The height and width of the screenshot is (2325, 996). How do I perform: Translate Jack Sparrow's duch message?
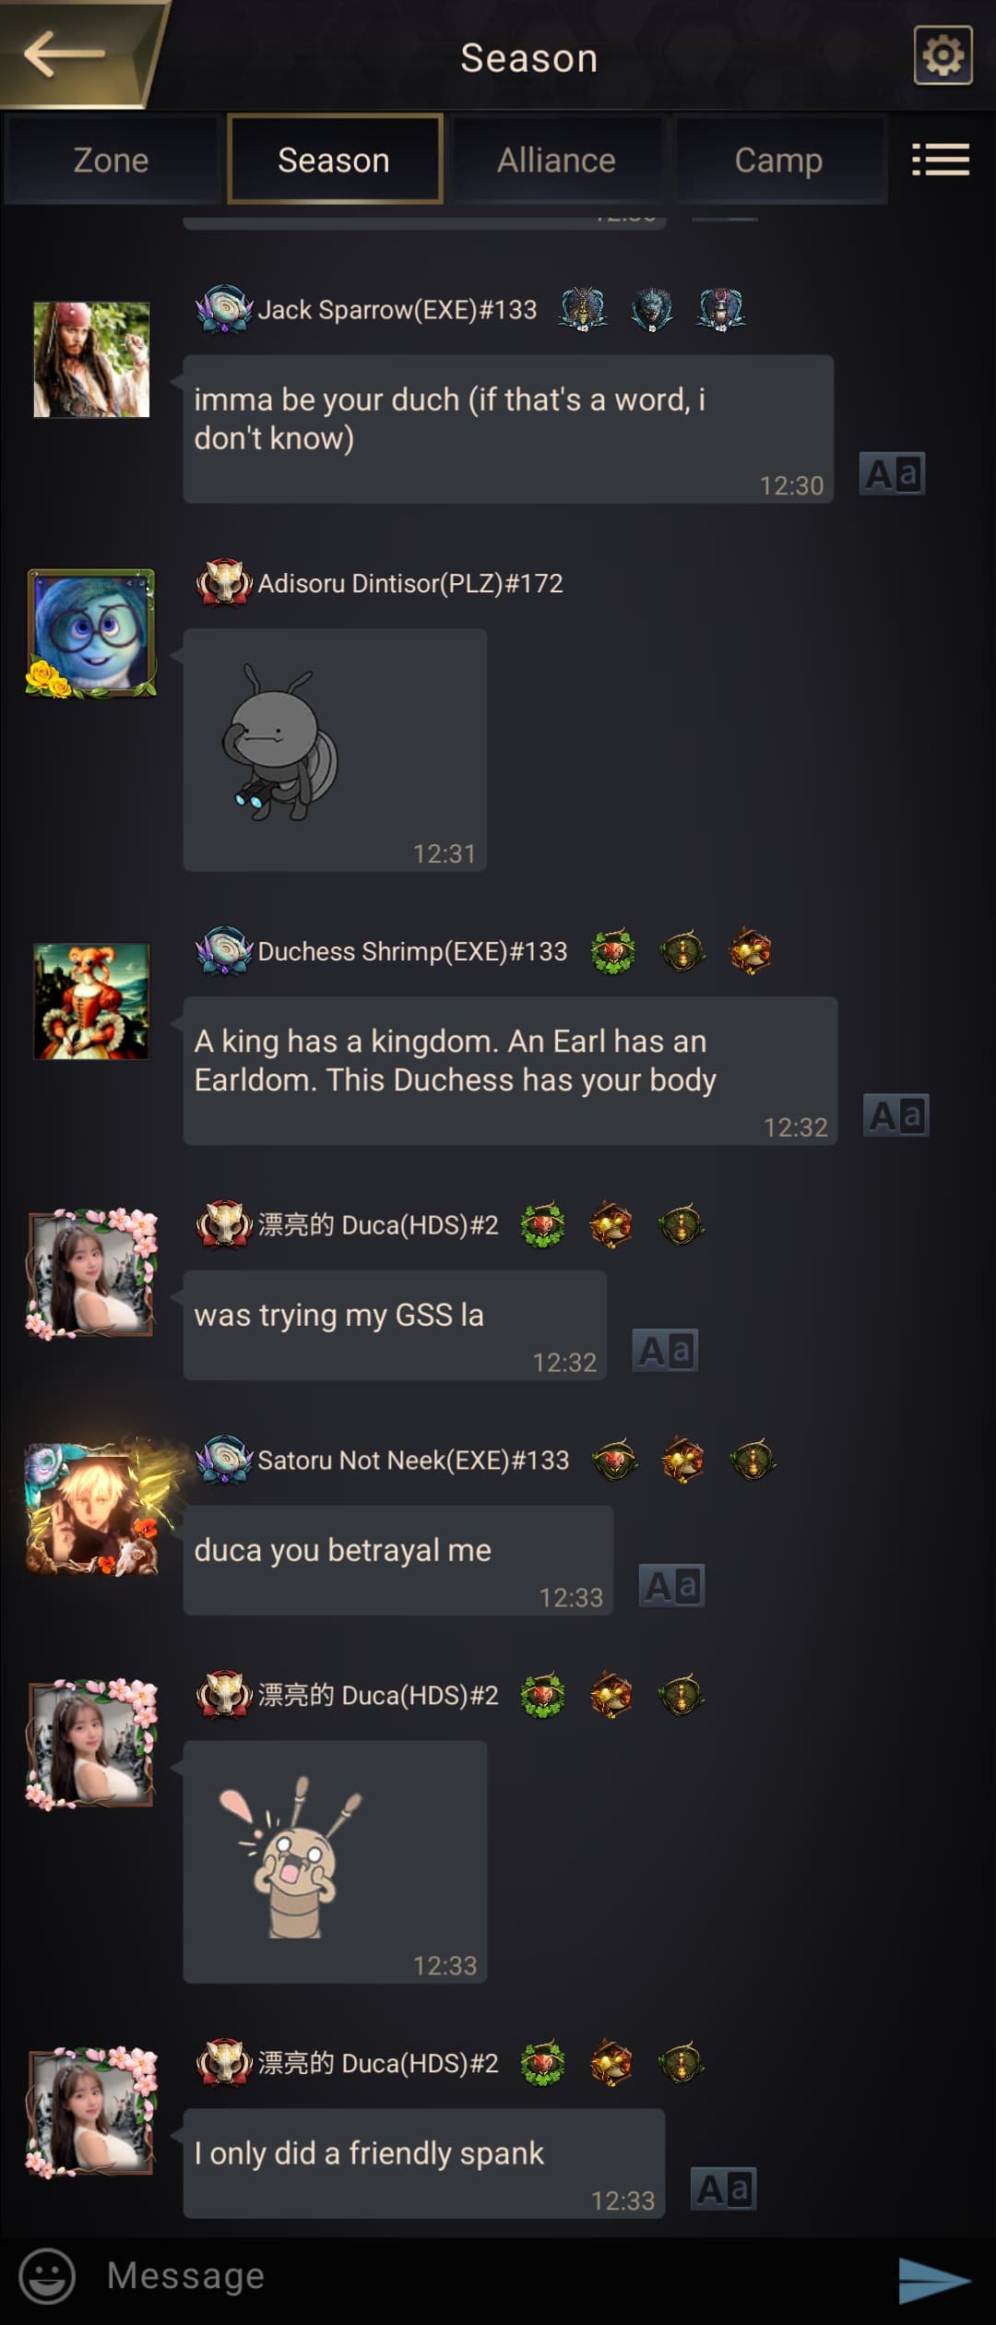(x=892, y=474)
